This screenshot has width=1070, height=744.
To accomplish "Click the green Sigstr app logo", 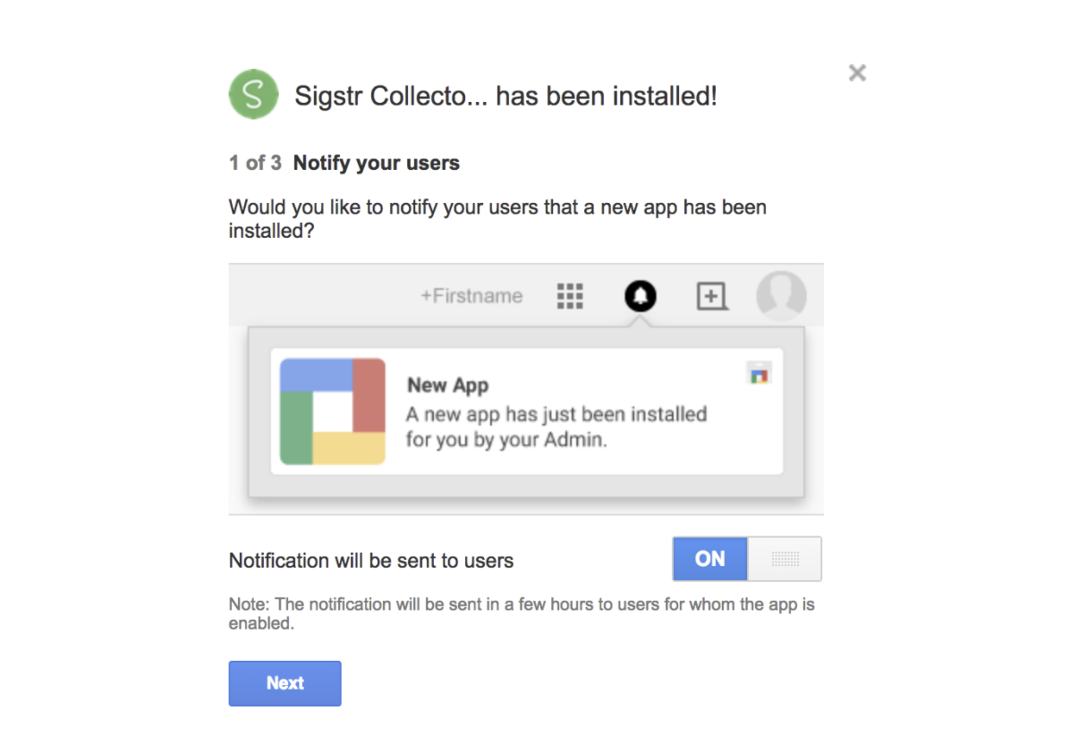I will tap(253, 94).
